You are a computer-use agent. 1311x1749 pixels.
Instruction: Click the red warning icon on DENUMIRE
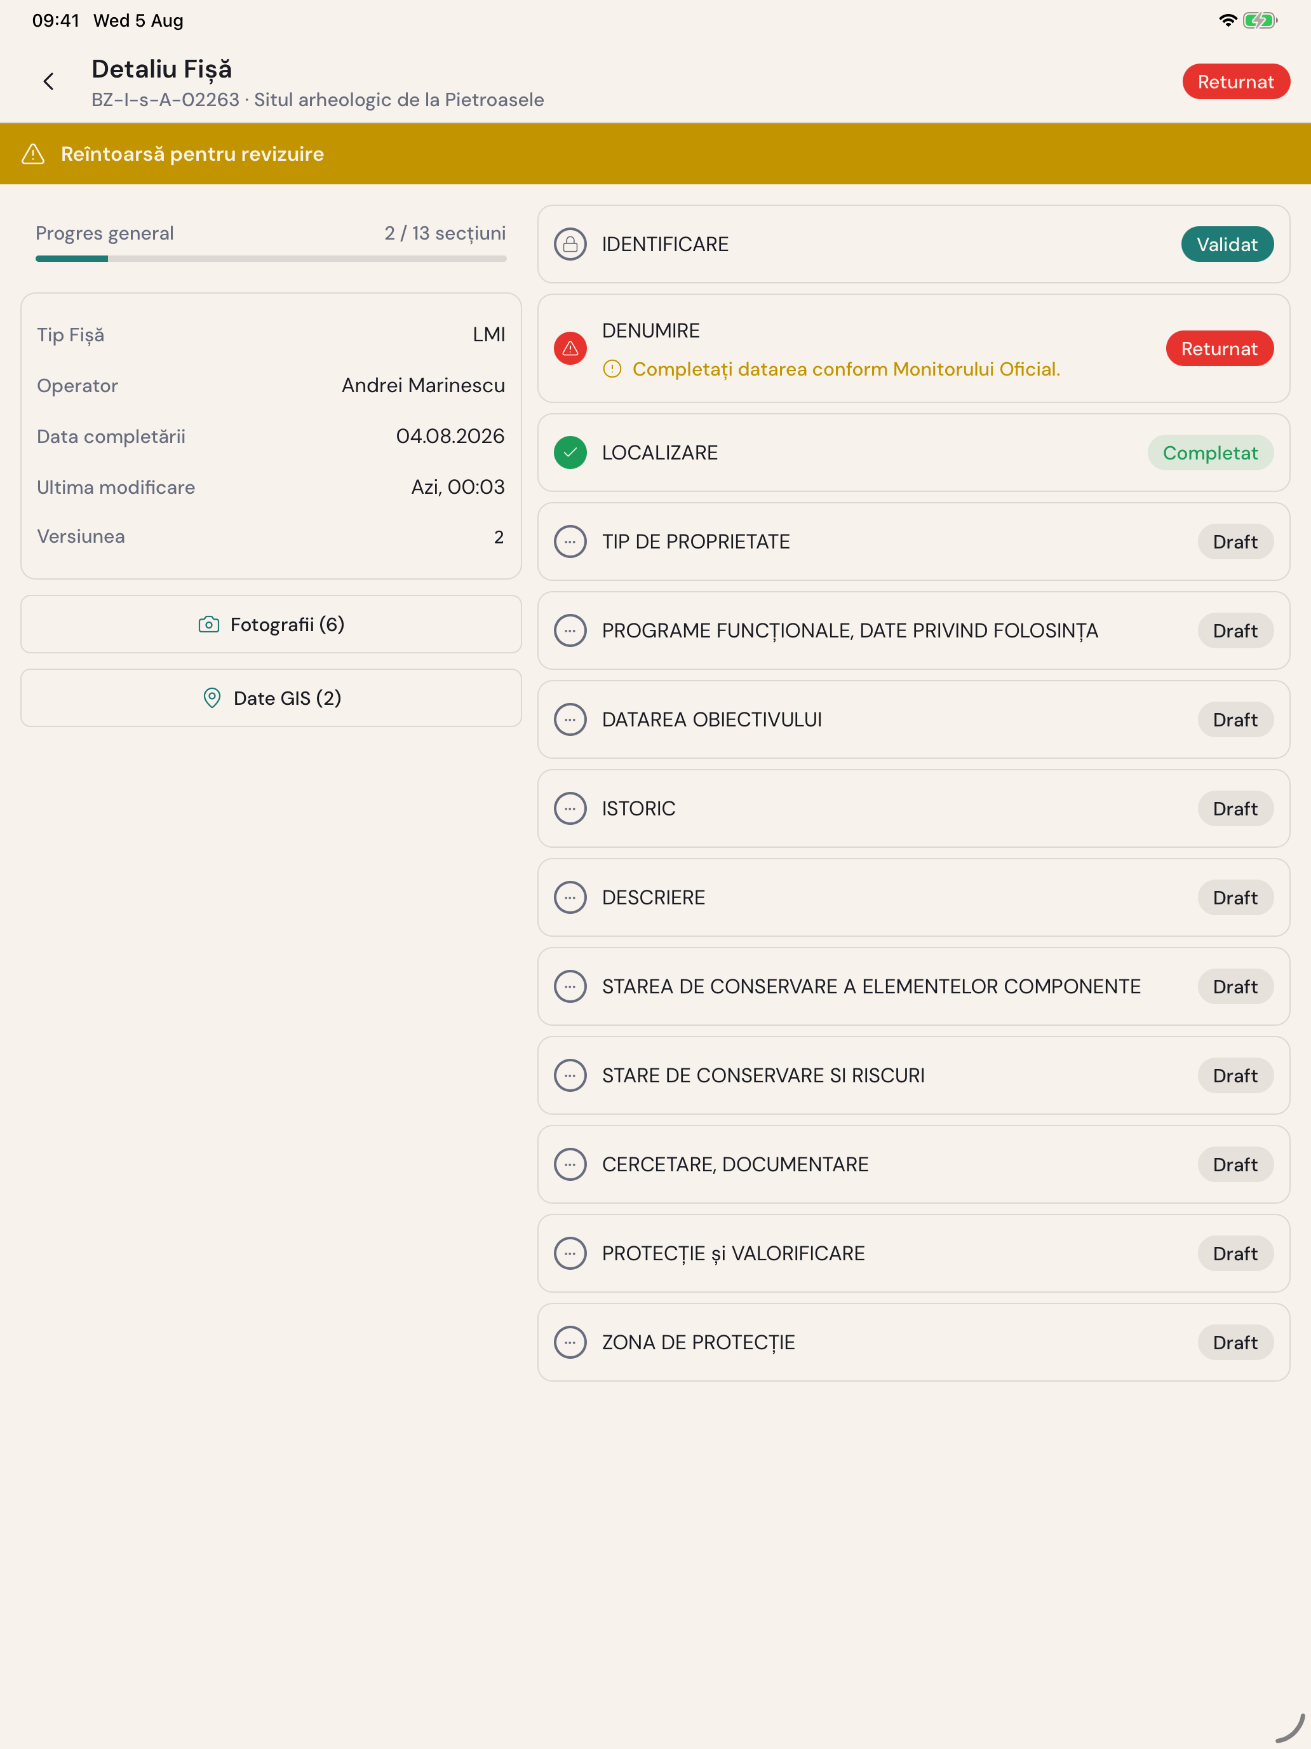coord(570,349)
